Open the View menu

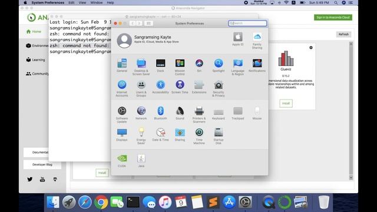(82, 2)
